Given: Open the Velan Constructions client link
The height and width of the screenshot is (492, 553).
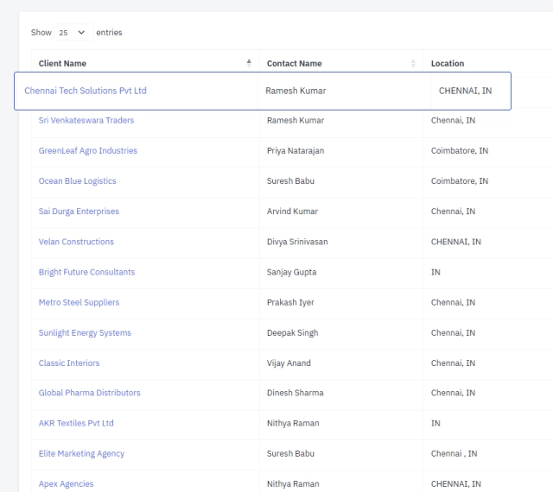Looking at the screenshot, I should pos(76,242).
